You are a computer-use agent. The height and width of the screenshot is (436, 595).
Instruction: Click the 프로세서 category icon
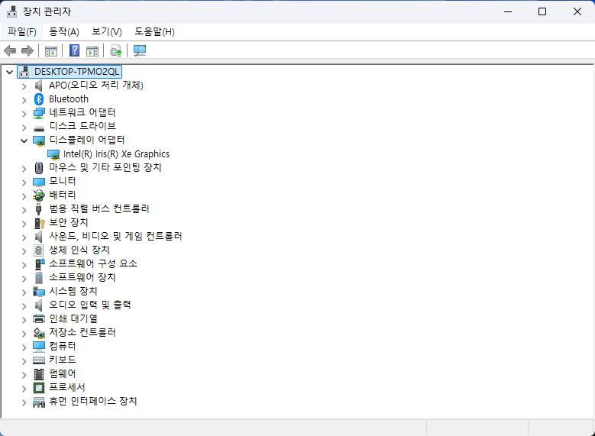point(39,387)
